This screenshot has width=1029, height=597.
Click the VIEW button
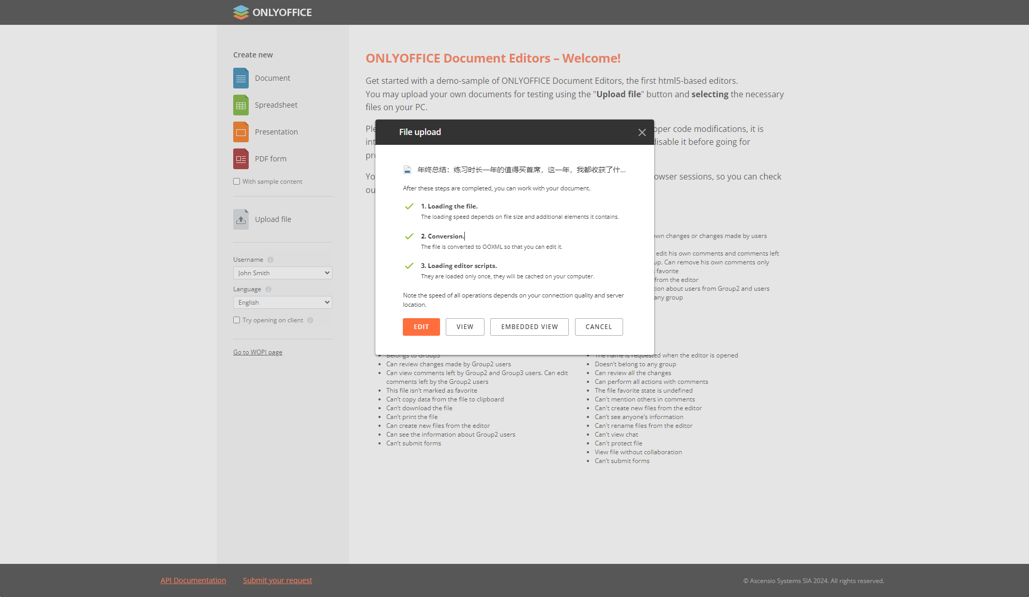(465, 327)
